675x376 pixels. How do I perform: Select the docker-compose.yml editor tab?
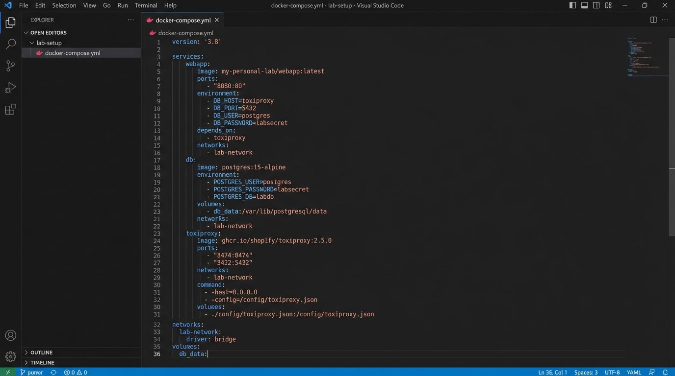[182, 20]
